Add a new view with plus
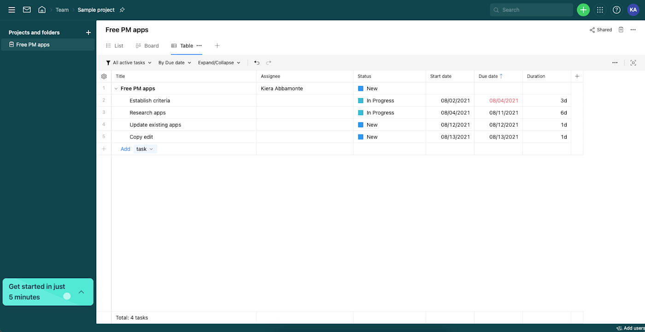 pyautogui.click(x=217, y=46)
